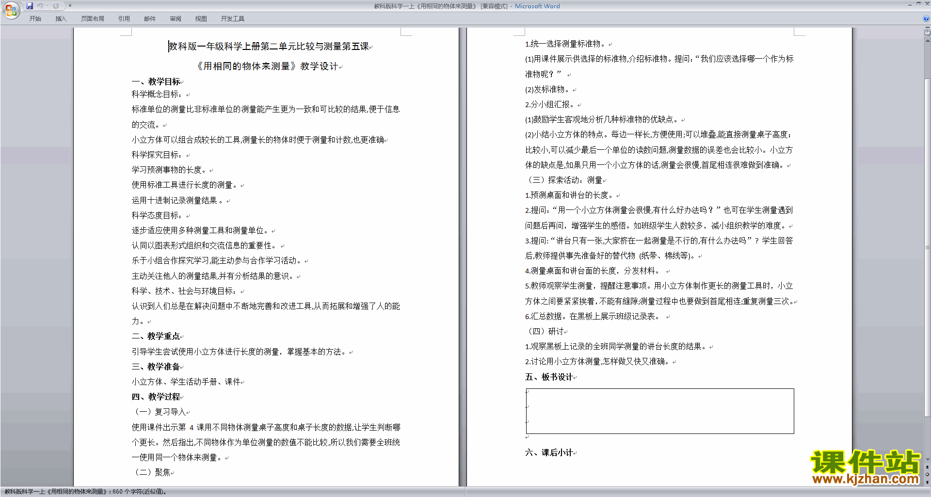Click the line （四）研讨
Image resolution: width=931 pixels, height=497 pixels.
[x=545, y=331]
